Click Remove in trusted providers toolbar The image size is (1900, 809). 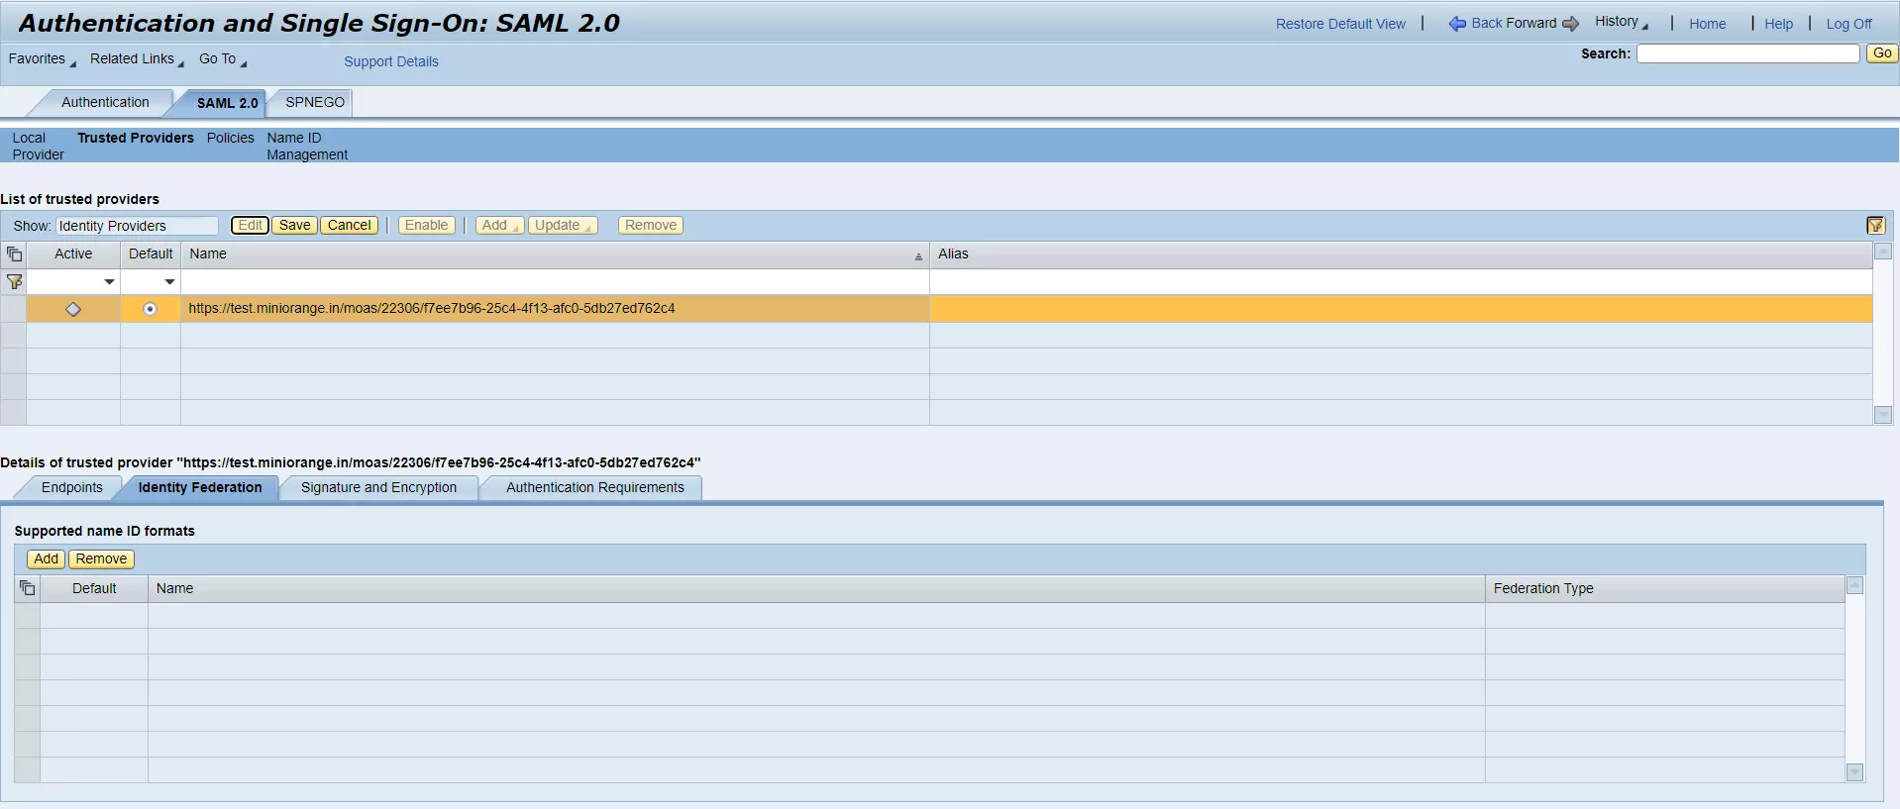click(x=651, y=226)
